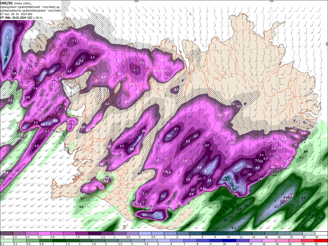Image resolution: width=328 pixels, height=246 pixels.
Task: Click the 3.4 precipitation value on the map
Action: point(249,167)
